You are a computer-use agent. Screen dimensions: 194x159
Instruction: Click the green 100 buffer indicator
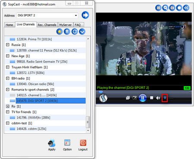click(187, 88)
